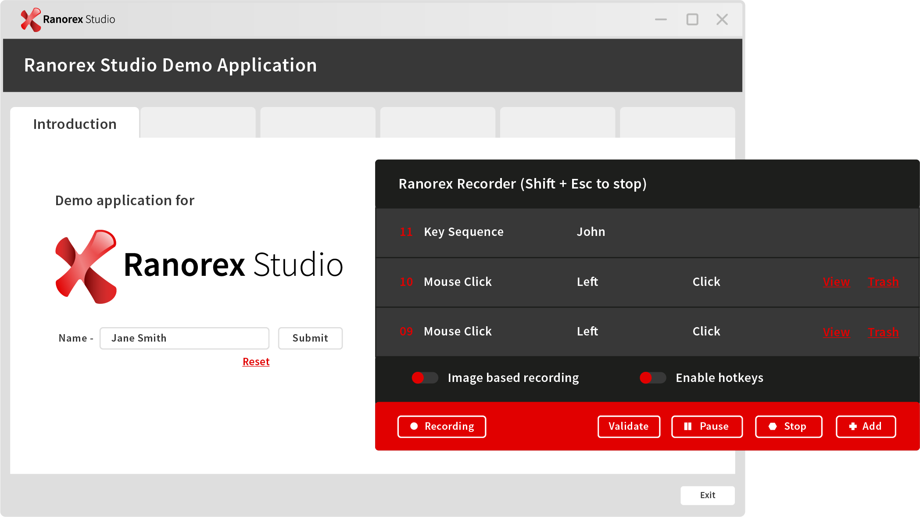Click the Exit button

tap(707, 495)
